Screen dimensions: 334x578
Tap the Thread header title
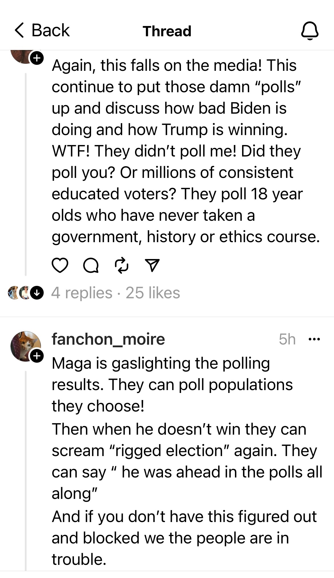[167, 31]
